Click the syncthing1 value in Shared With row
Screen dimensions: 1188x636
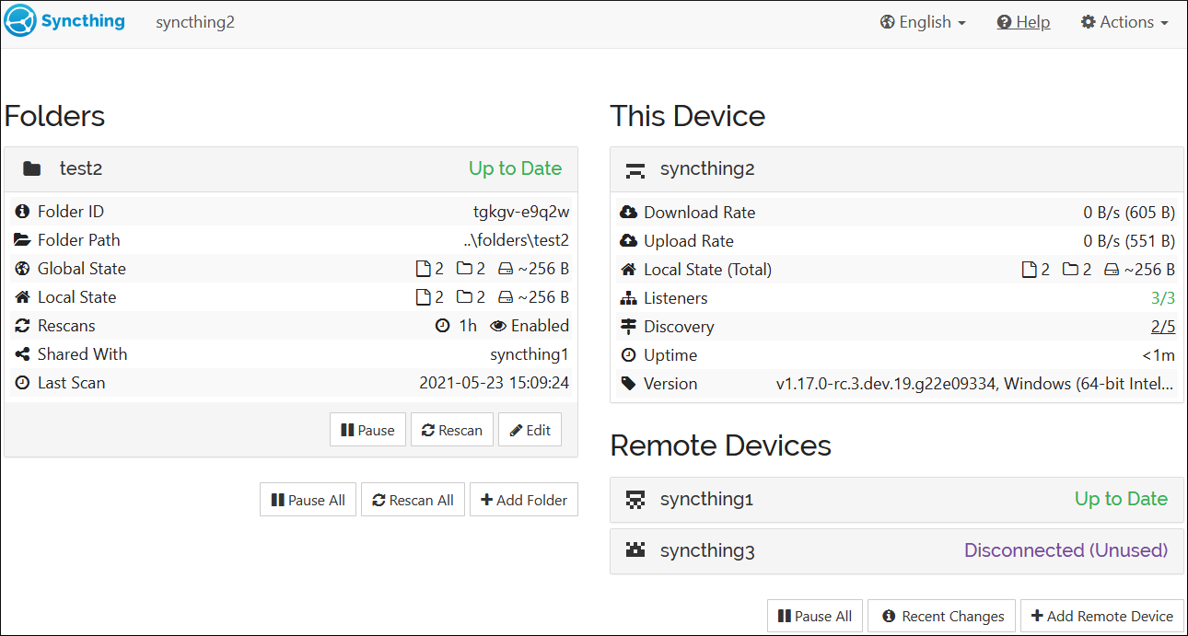click(x=530, y=354)
